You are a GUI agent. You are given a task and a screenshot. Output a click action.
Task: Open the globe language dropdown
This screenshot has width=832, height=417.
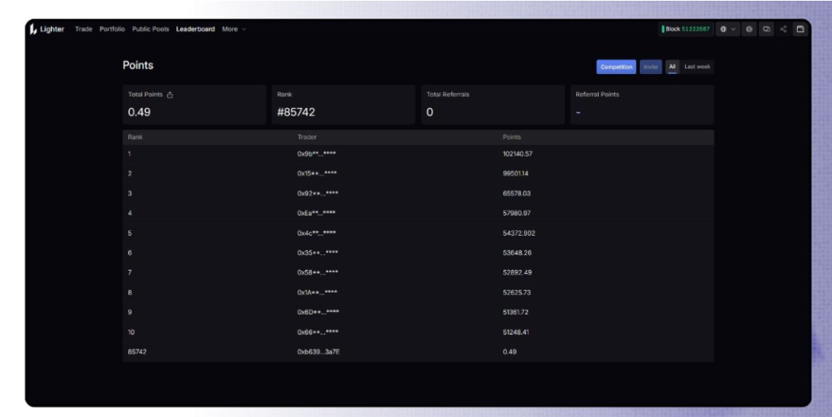[727, 29]
